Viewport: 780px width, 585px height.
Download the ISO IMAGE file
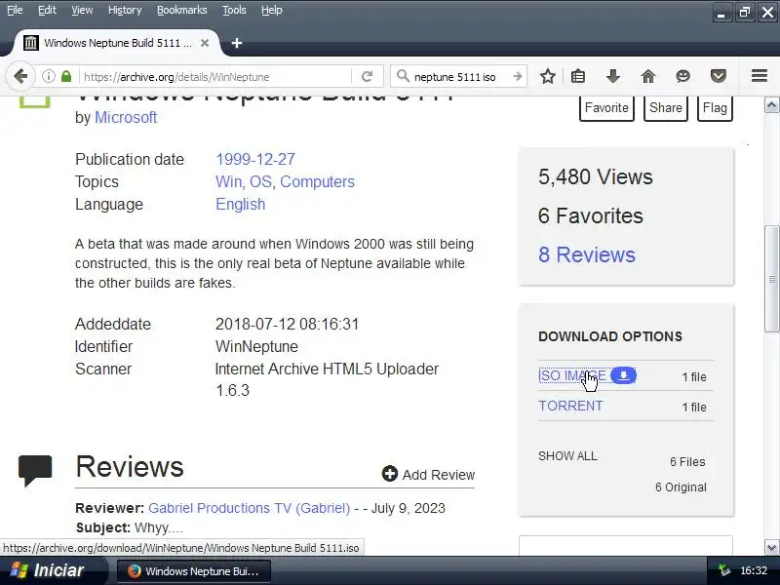572,375
